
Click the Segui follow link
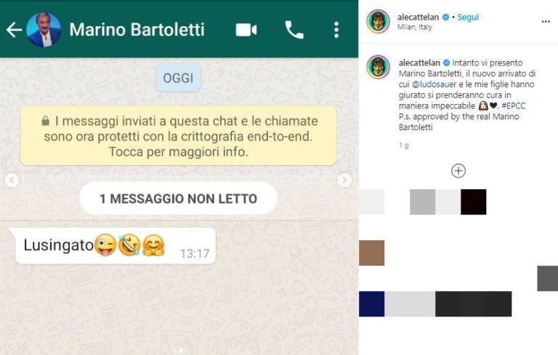(x=468, y=17)
